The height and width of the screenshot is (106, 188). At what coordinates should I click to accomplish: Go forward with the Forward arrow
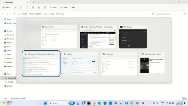tap(7, 14)
